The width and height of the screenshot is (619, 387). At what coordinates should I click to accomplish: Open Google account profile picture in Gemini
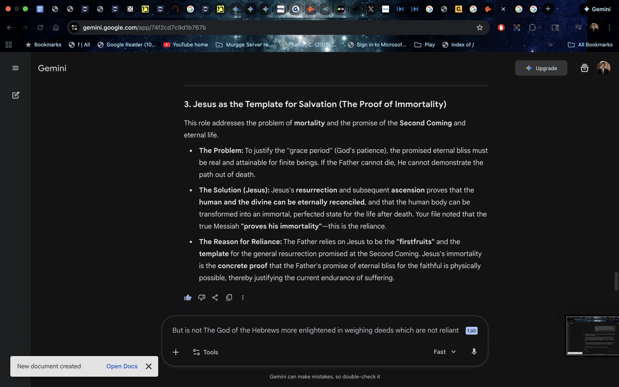[604, 68]
